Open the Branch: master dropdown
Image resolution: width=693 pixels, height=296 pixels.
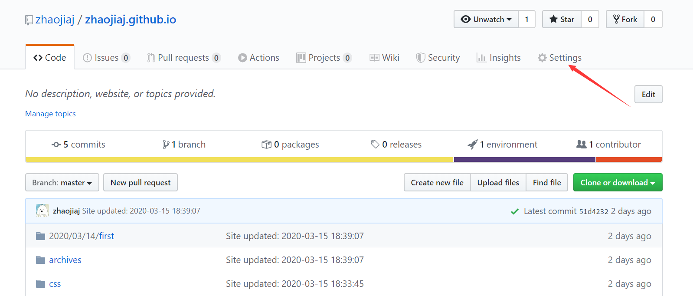[x=62, y=182]
